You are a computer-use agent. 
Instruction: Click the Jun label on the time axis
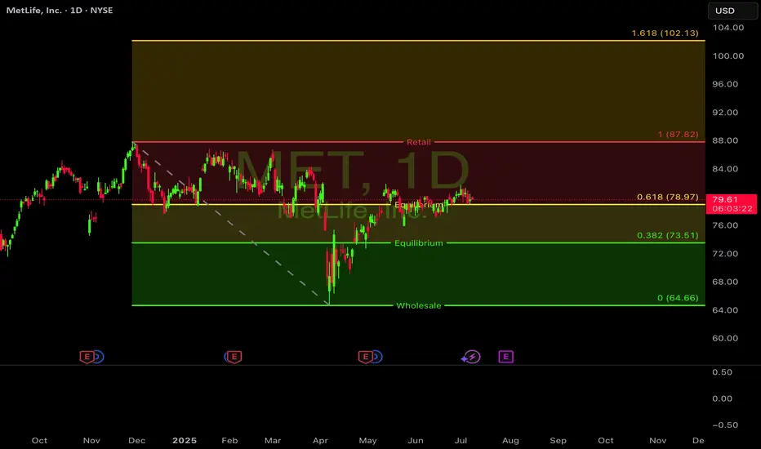(416, 441)
